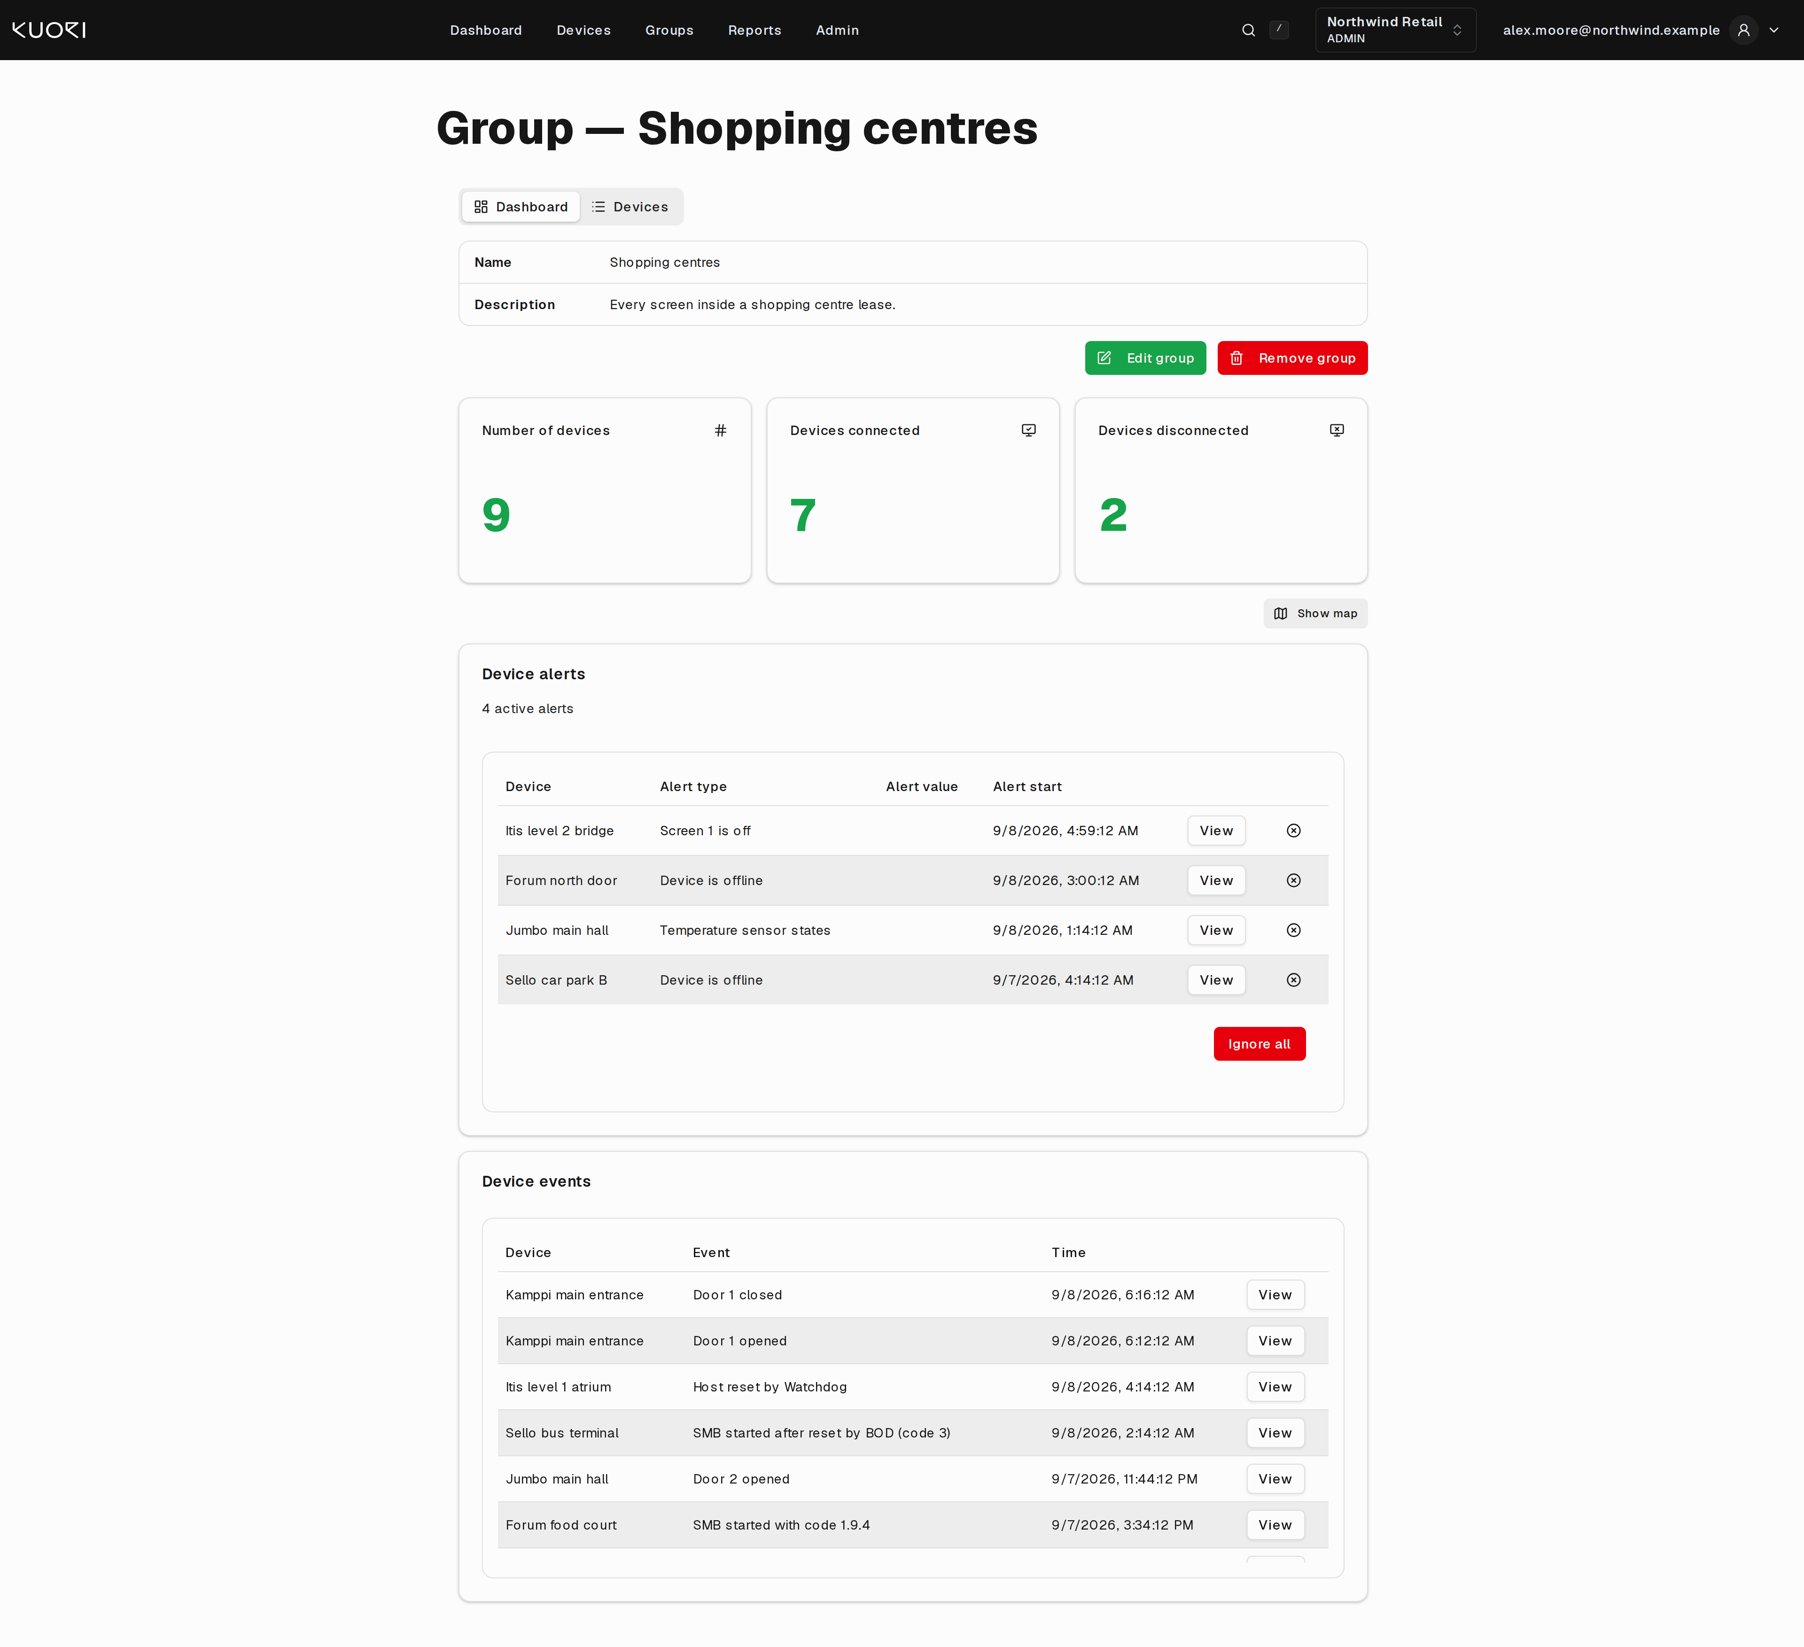This screenshot has height=1647, width=1804.
Task: Click the group description text
Action: coord(753,305)
